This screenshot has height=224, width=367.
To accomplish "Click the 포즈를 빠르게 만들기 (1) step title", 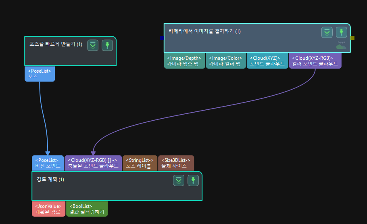I will 56,44.
